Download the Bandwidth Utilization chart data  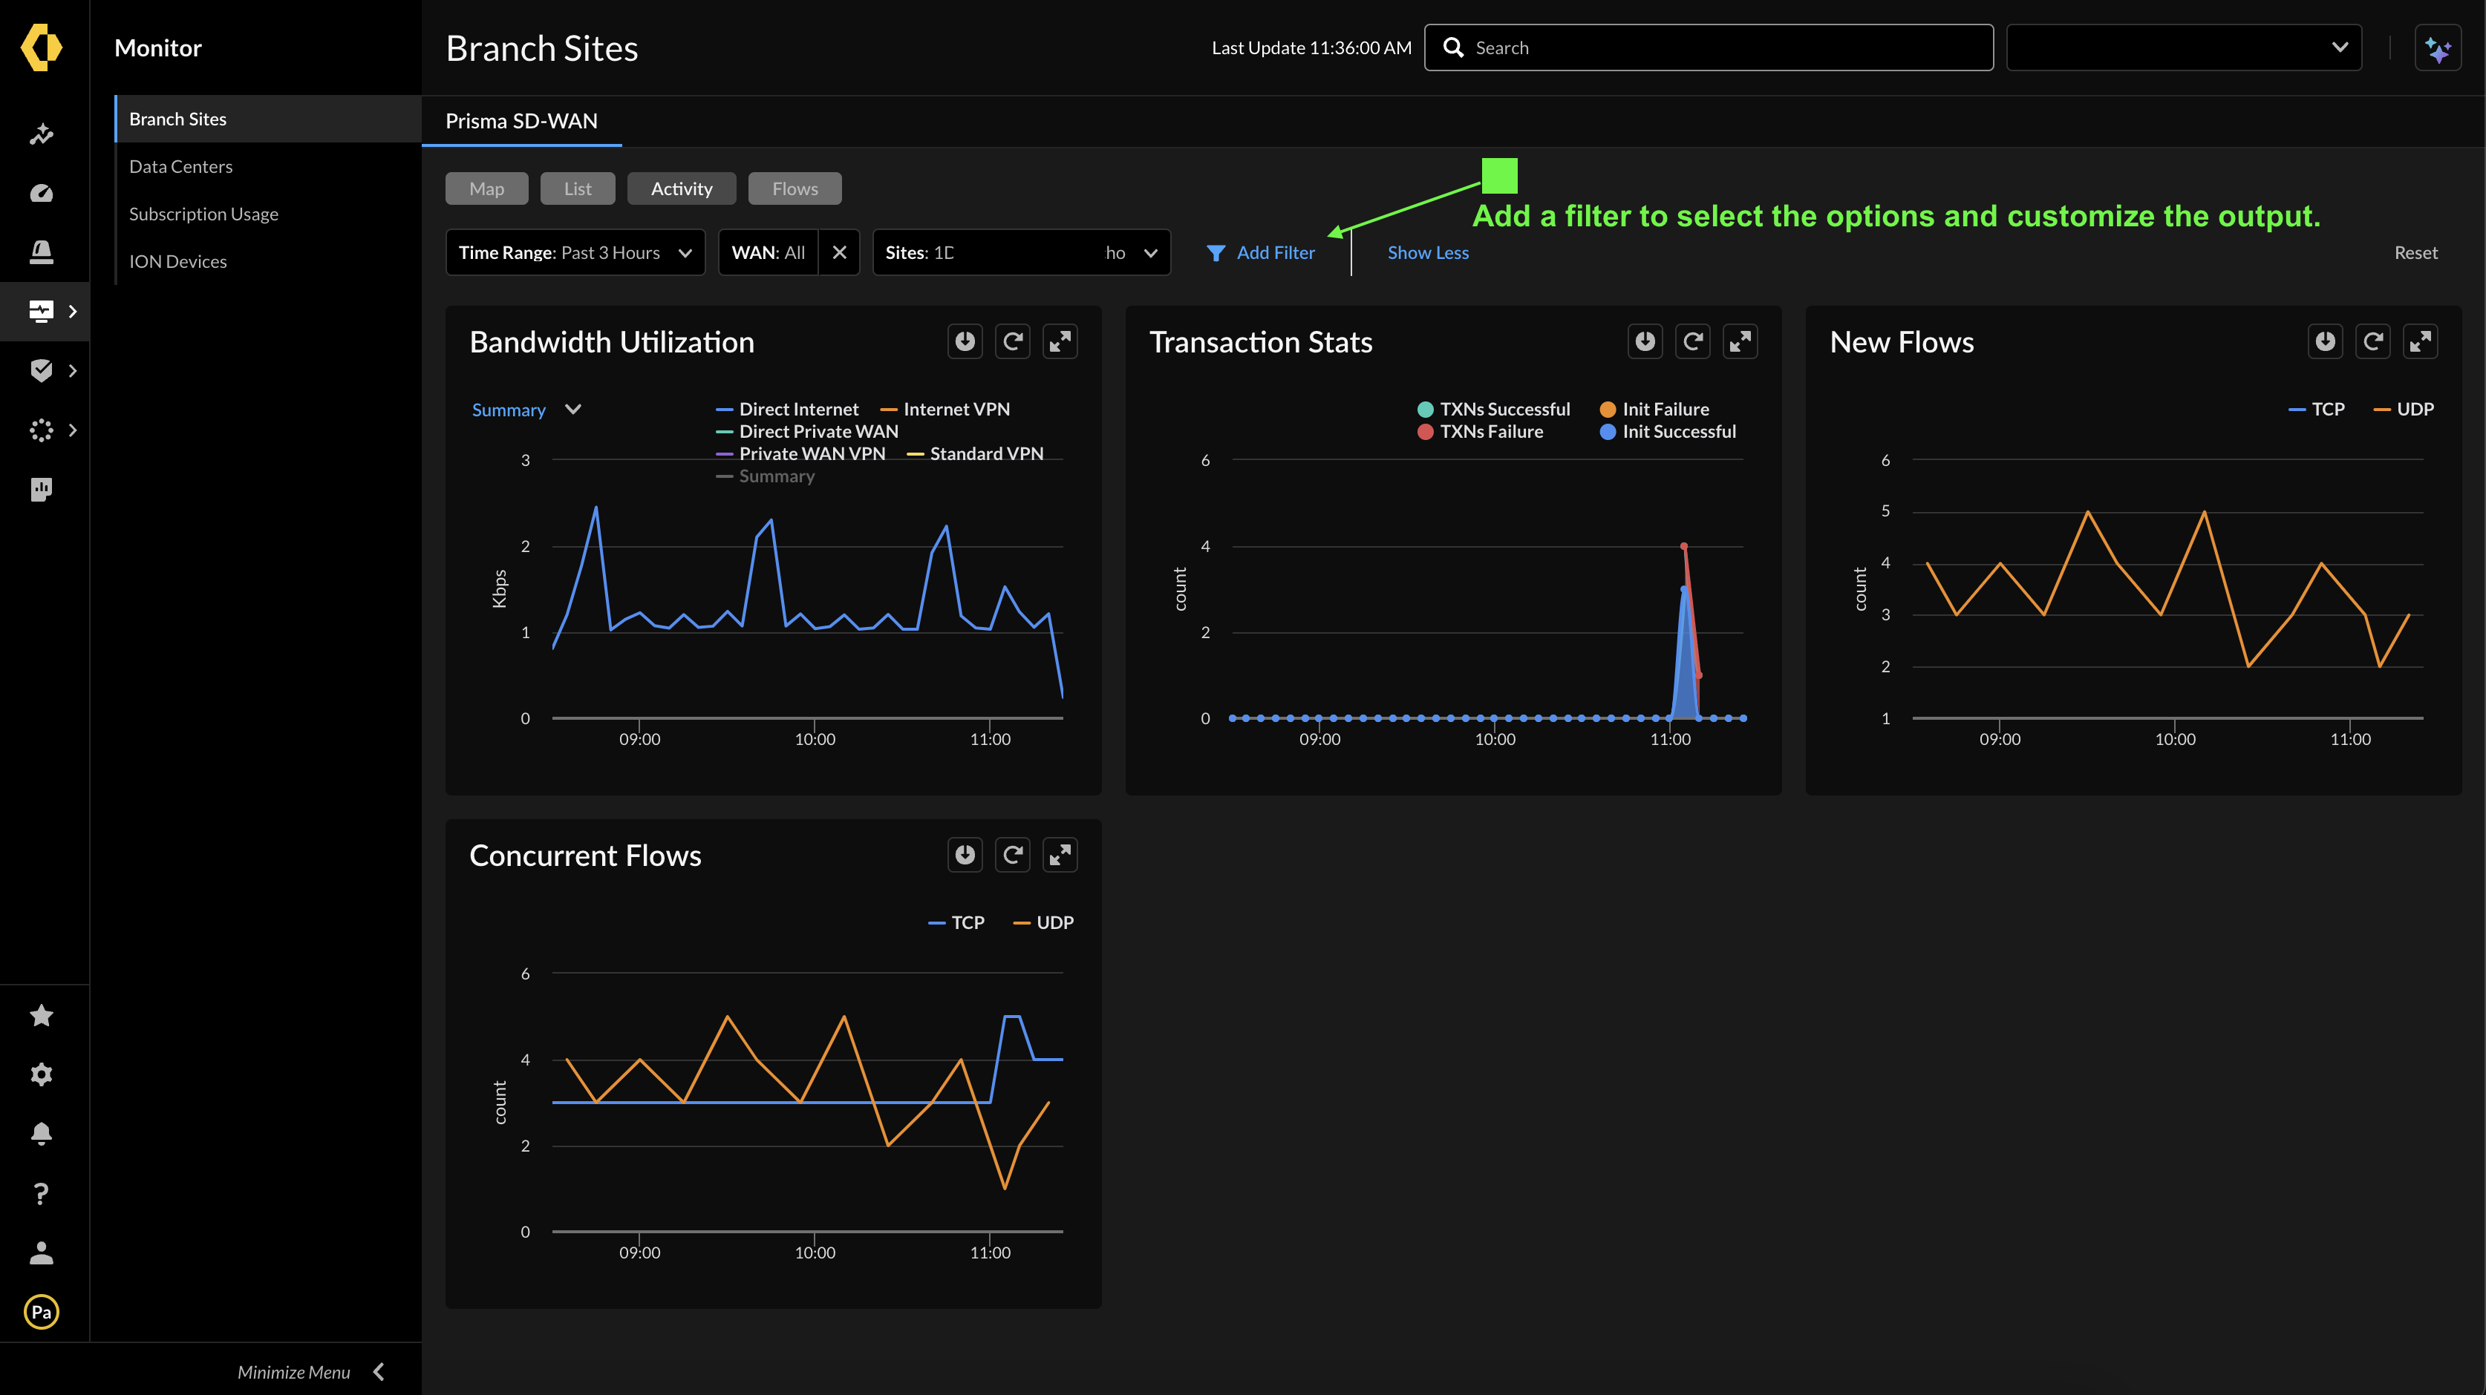pos(964,341)
